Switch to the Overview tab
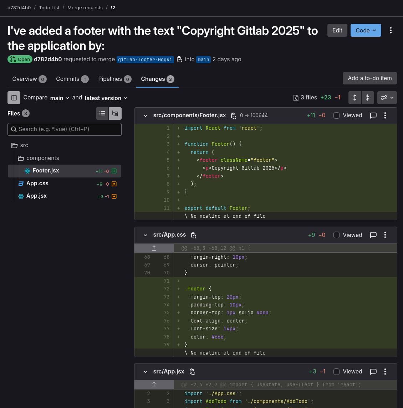The image size is (403, 408). [30, 79]
